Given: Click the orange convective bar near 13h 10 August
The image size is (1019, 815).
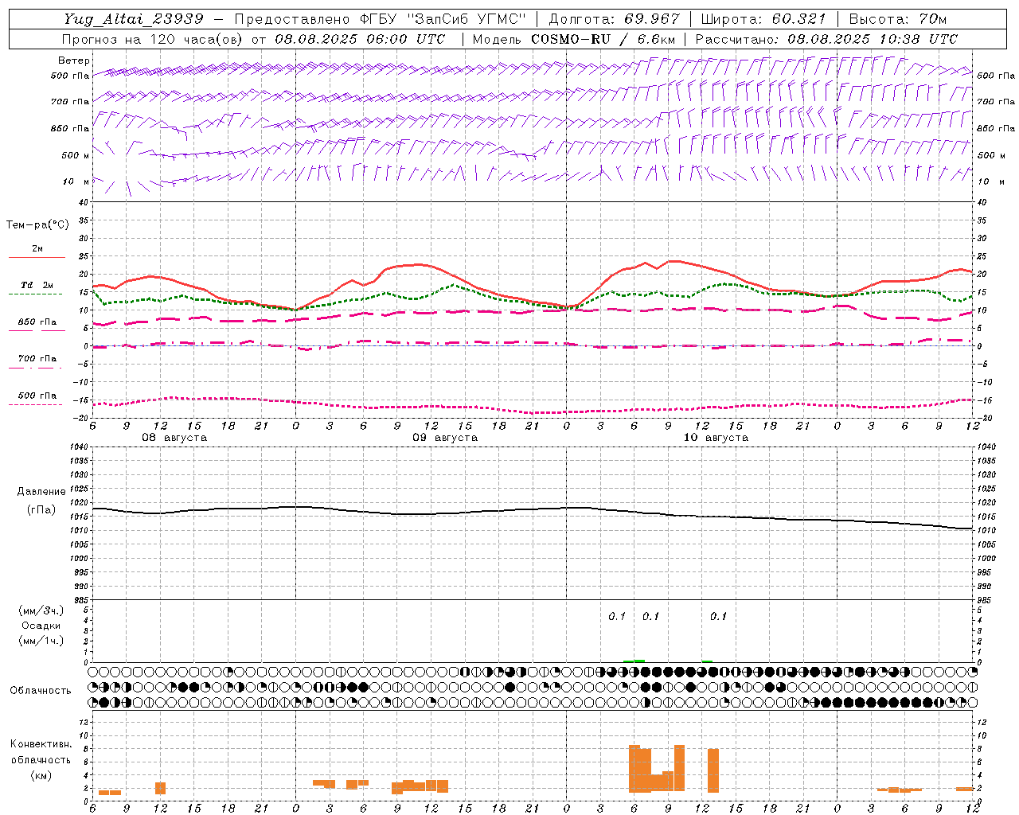Looking at the screenshot, I should (713, 770).
